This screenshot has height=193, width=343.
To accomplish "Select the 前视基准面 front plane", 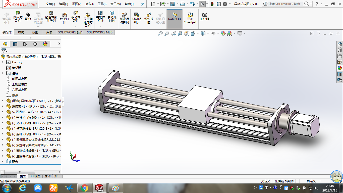I will 20,79.
